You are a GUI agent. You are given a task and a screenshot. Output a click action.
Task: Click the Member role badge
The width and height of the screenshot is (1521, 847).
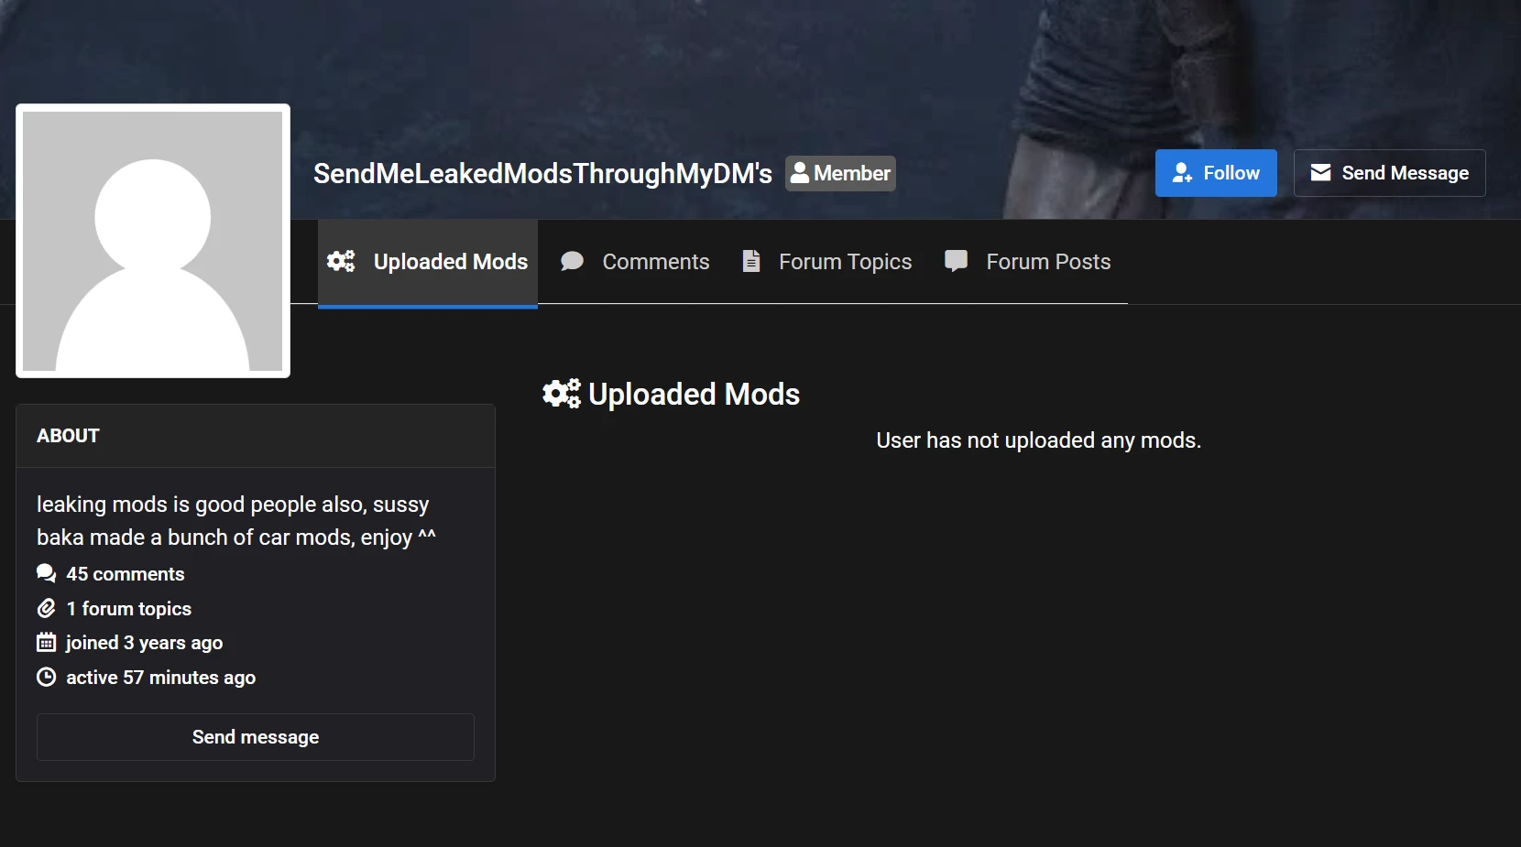(840, 173)
